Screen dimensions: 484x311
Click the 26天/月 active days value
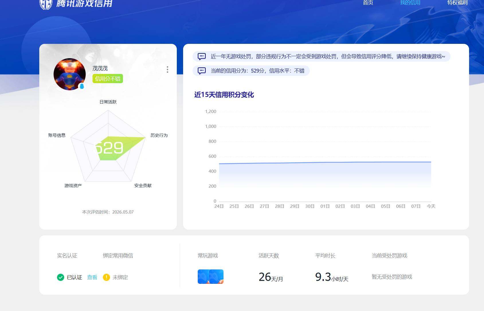coord(271,277)
